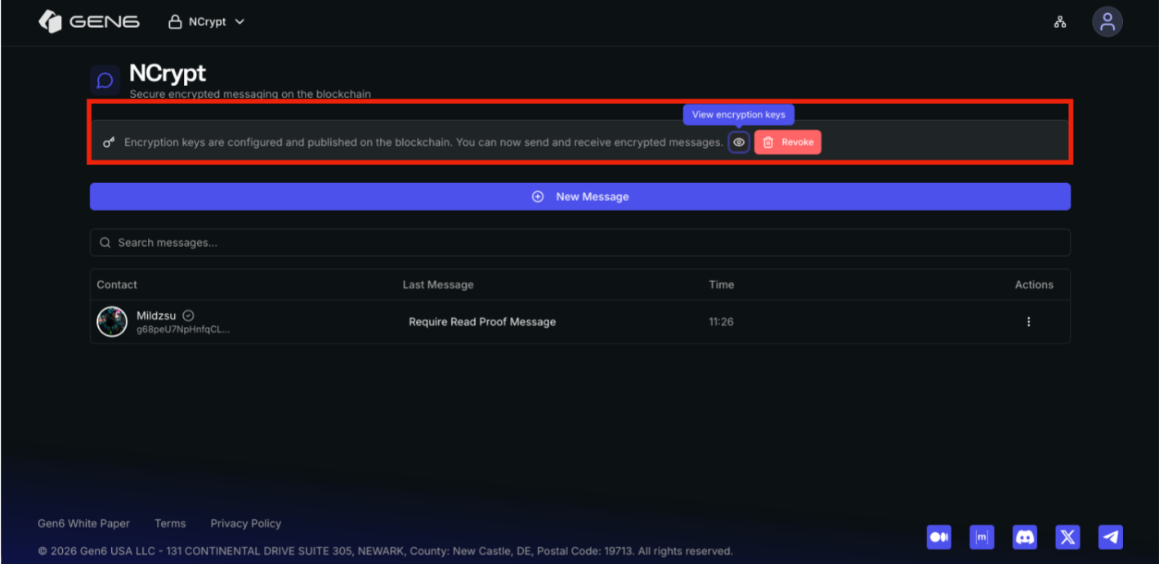
Task: Open the Medium social icon
Action: (939, 537)
